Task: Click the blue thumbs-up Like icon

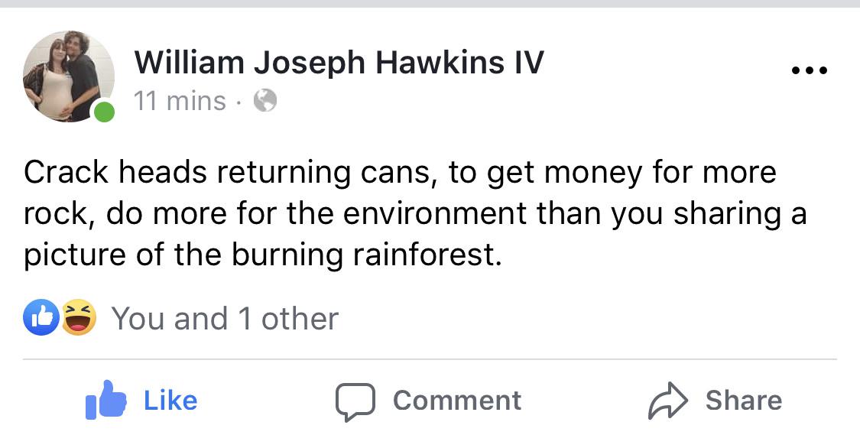Action: (105, 400)
